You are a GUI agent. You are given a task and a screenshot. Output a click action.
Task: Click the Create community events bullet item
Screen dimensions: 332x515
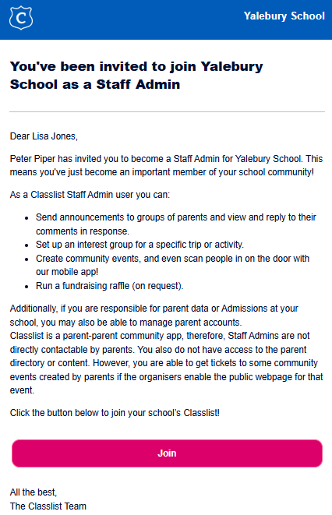(x=172, y=265)
